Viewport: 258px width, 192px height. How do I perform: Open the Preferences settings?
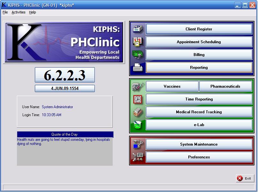coord(199,157)
